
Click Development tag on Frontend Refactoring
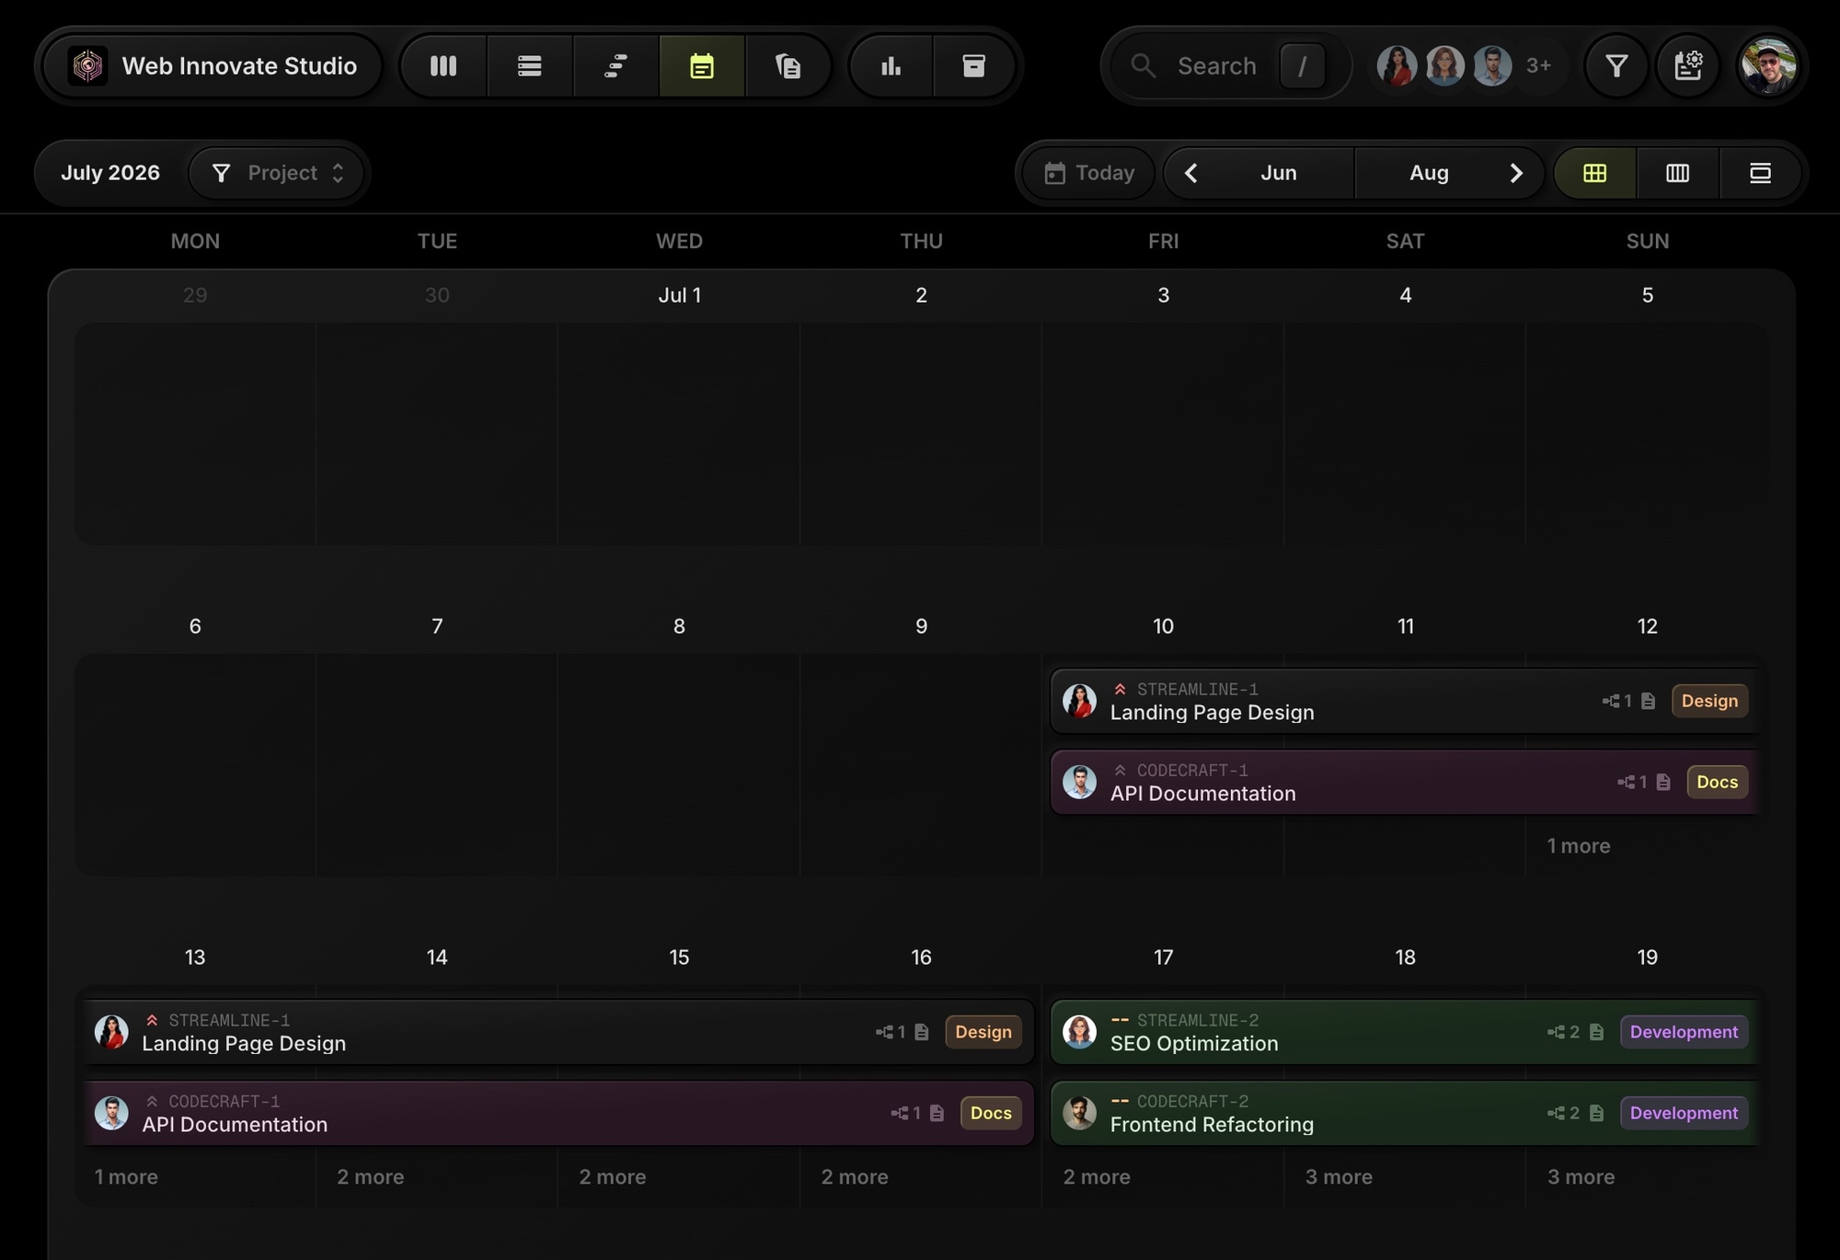click(x=1684, y=1113)
